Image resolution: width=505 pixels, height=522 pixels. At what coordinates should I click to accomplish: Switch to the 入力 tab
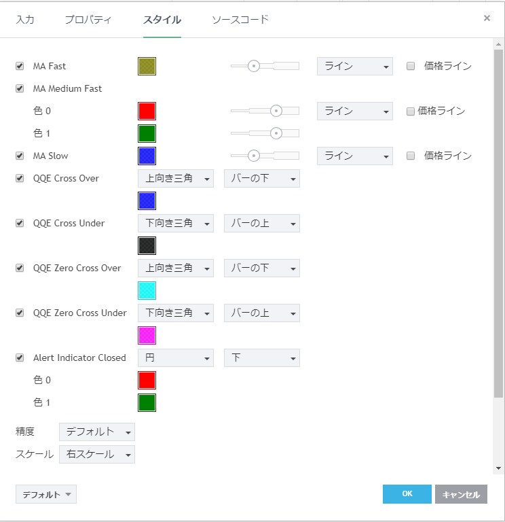point(25,19)
